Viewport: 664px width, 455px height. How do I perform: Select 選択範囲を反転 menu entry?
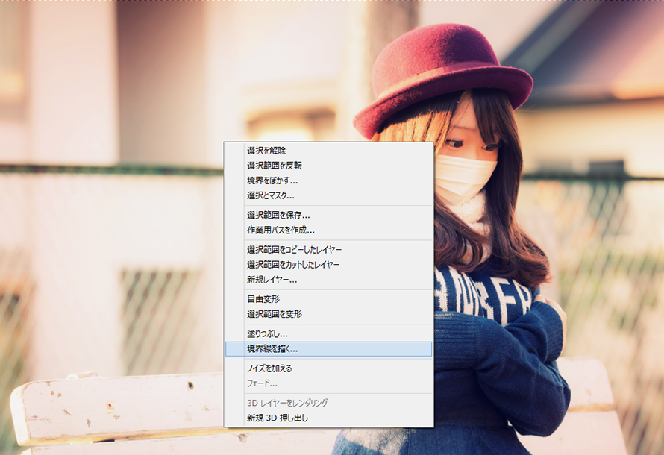click(x=328, y=166)
